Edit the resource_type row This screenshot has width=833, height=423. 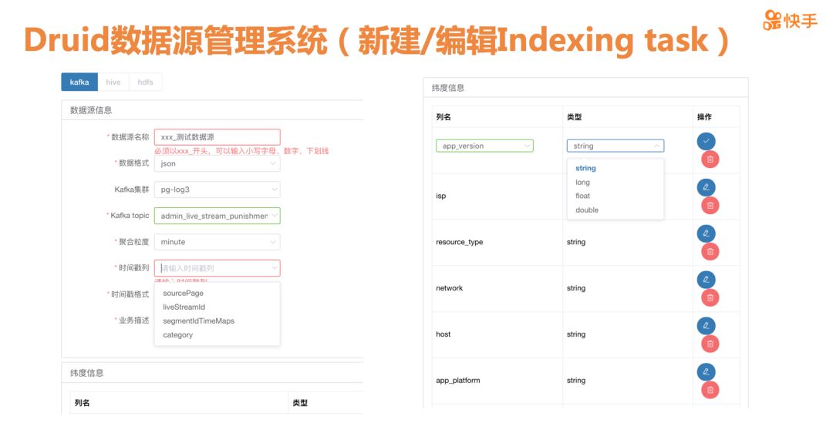coord(706,233)
